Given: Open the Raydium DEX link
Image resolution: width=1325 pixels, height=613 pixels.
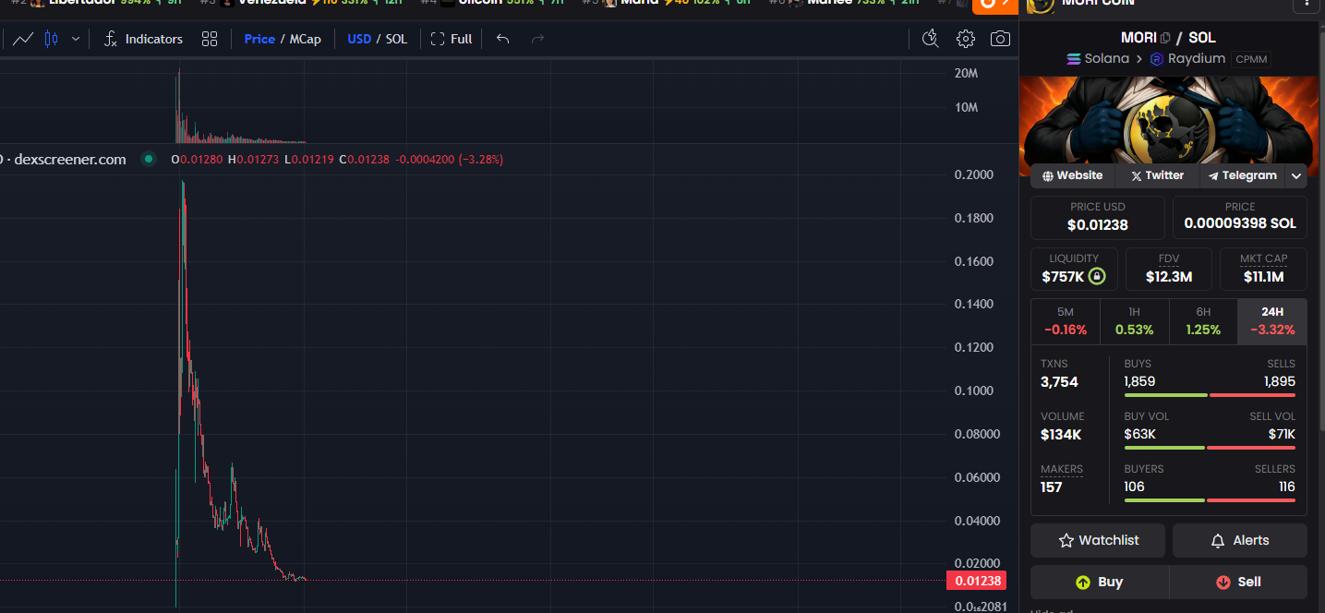Looking at the screenshot, I should coord(1187,58).
